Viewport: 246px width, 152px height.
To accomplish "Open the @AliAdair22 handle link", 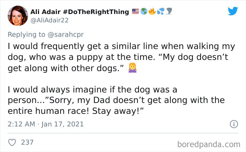I will click(x=50, y=20).
